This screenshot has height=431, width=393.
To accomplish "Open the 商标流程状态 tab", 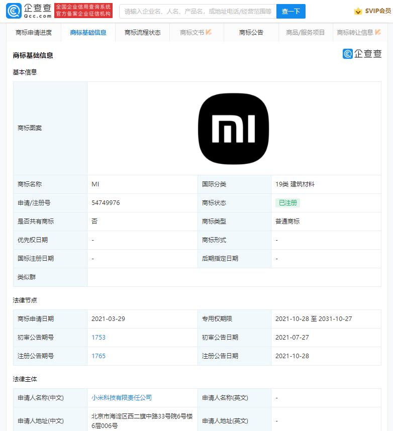I will 142,33.
